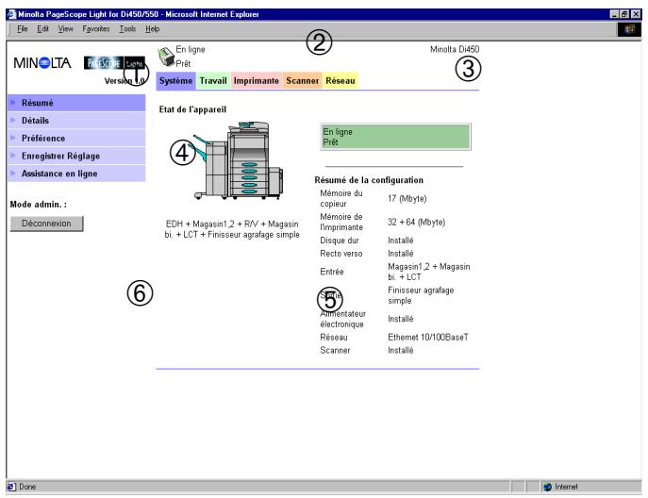648x498 pixels.
Task: Click the copier device illustration
Action: point(239,160)
